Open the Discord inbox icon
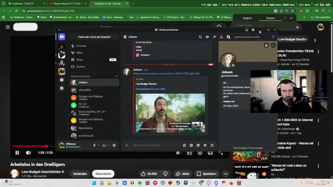Screen dimensions: 333x187 tap(247, 30)
